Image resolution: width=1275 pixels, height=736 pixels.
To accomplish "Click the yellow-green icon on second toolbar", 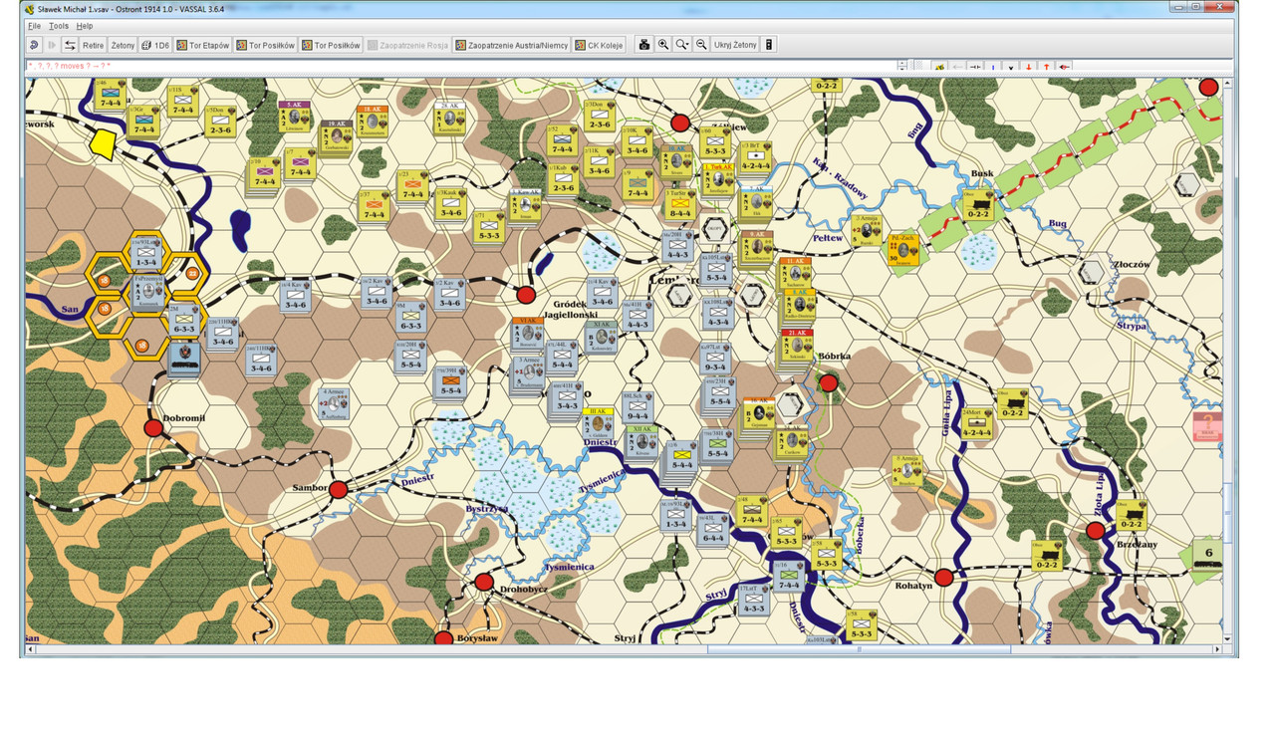I will click(939, 67).
